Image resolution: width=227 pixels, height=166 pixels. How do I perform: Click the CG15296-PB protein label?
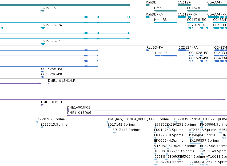point(51,74)
